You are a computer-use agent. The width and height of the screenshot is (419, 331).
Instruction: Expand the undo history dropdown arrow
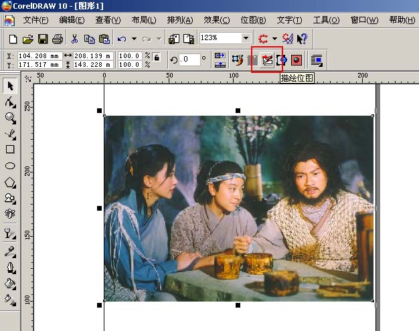tap(134, 39)
